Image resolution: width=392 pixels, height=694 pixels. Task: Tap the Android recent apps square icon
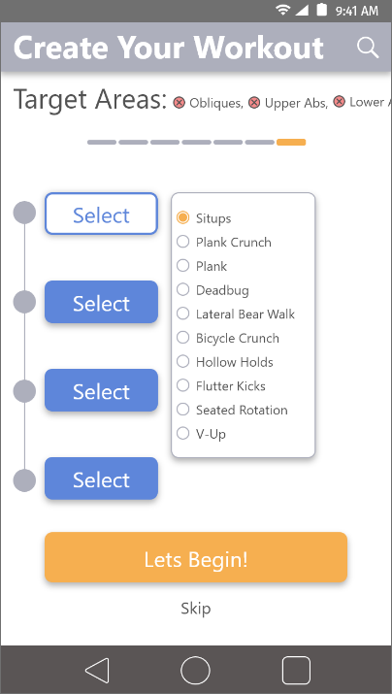click(x=296, y=670)
